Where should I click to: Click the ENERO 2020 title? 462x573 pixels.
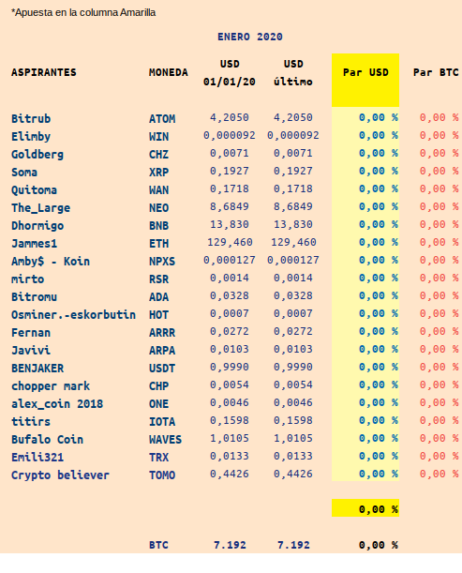tap(250, 37)
